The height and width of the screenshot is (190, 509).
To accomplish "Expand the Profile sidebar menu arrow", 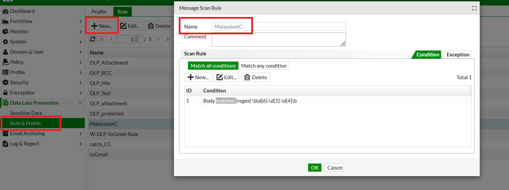I will [x=80, y=72].
